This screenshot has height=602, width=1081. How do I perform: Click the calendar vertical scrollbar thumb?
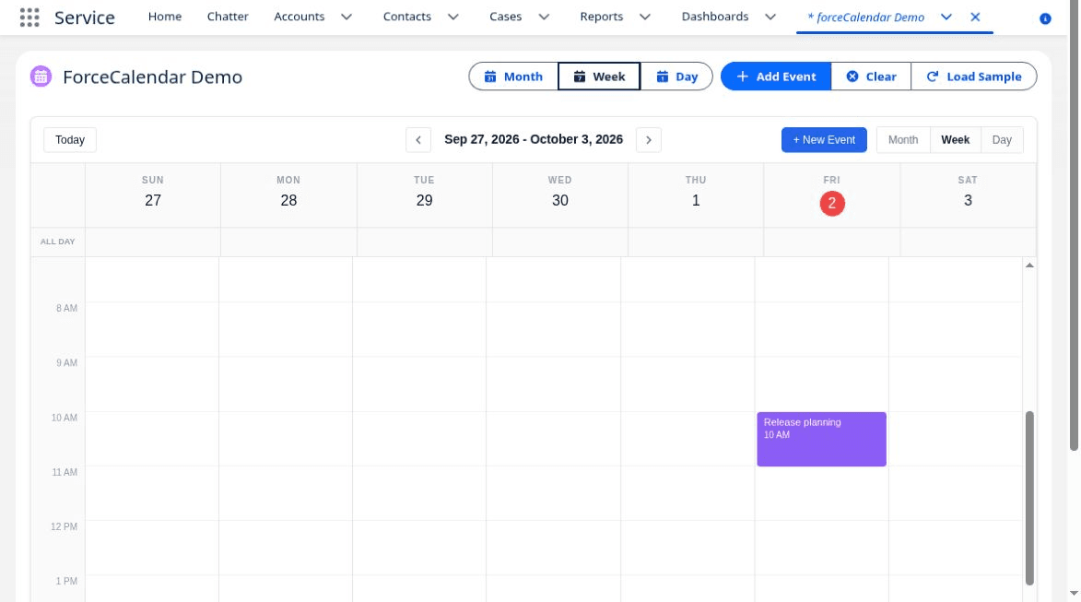[1029, 498]
